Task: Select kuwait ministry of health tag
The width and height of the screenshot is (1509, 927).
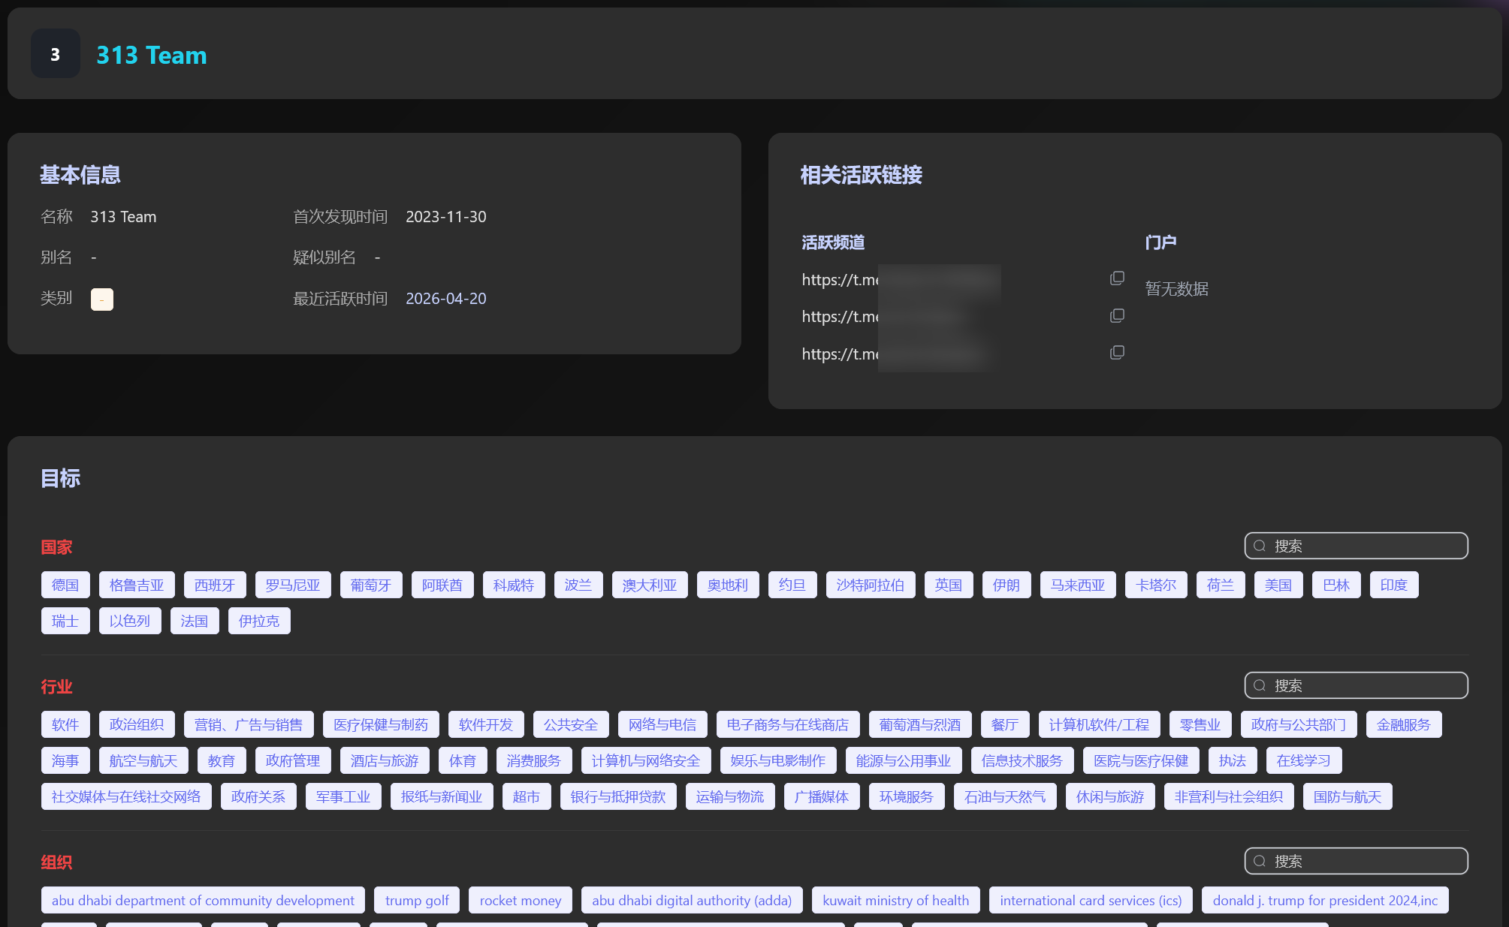Action: (x=895, y=900)
